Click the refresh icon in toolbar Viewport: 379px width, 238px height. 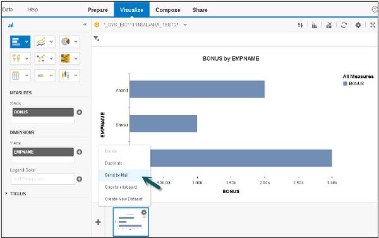coord(344,25)
